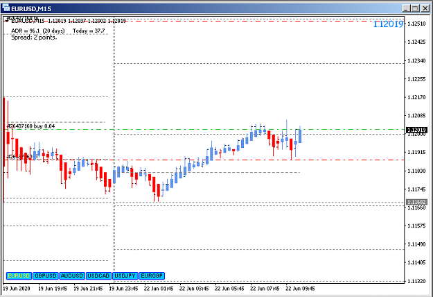Viewport: 433px width, 297px height.
Task: Click the 1.11830 price scale label
Action: [416, 171]
